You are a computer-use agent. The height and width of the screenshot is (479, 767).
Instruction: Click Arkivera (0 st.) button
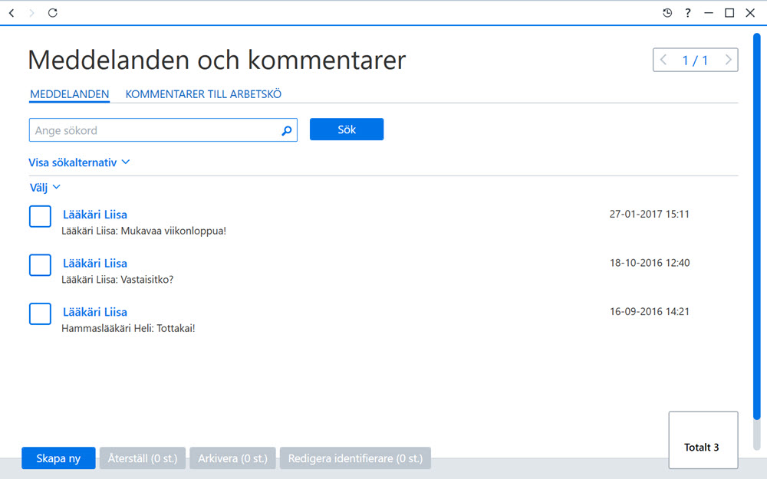tap(233, 458)
